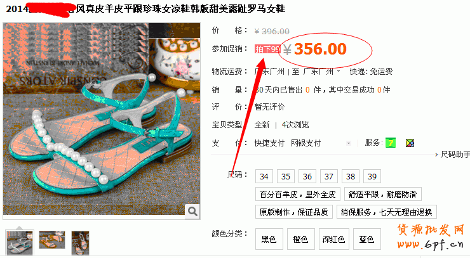Show the second sandal thumbnail
This screenshot has height=258, width=470.
click(52, 240)
